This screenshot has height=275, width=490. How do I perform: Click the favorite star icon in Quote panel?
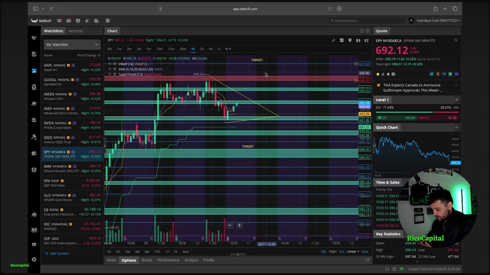(378, 74)
